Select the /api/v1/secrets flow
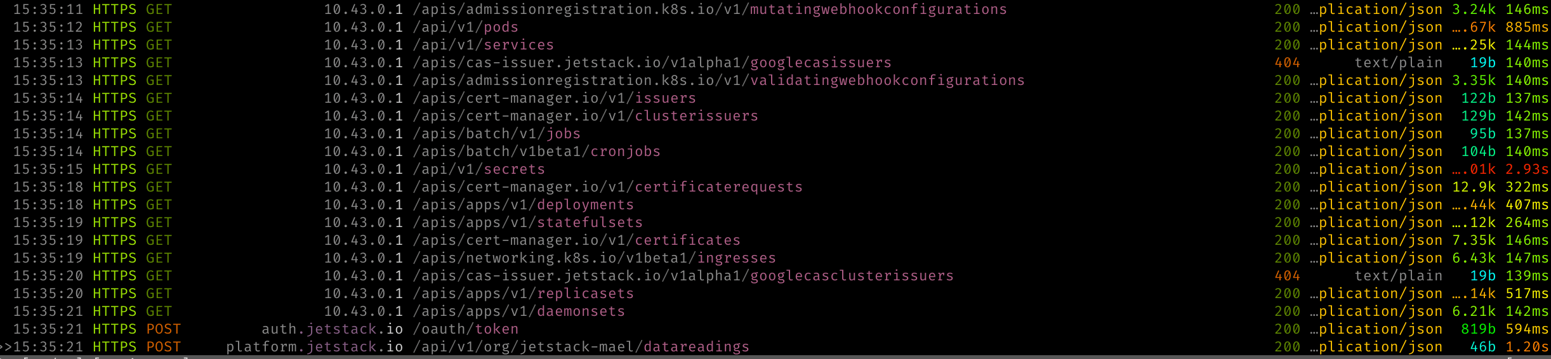The image size is (1551, 359). pos(775,169)
